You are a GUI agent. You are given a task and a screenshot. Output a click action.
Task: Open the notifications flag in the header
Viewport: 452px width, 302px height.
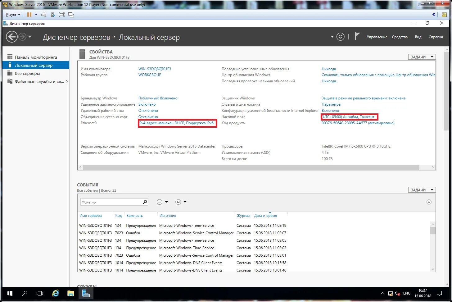(357, 36)
